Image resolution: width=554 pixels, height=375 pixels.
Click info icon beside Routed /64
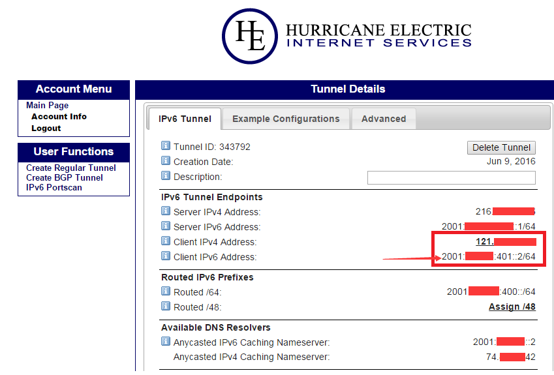[166, 292]
